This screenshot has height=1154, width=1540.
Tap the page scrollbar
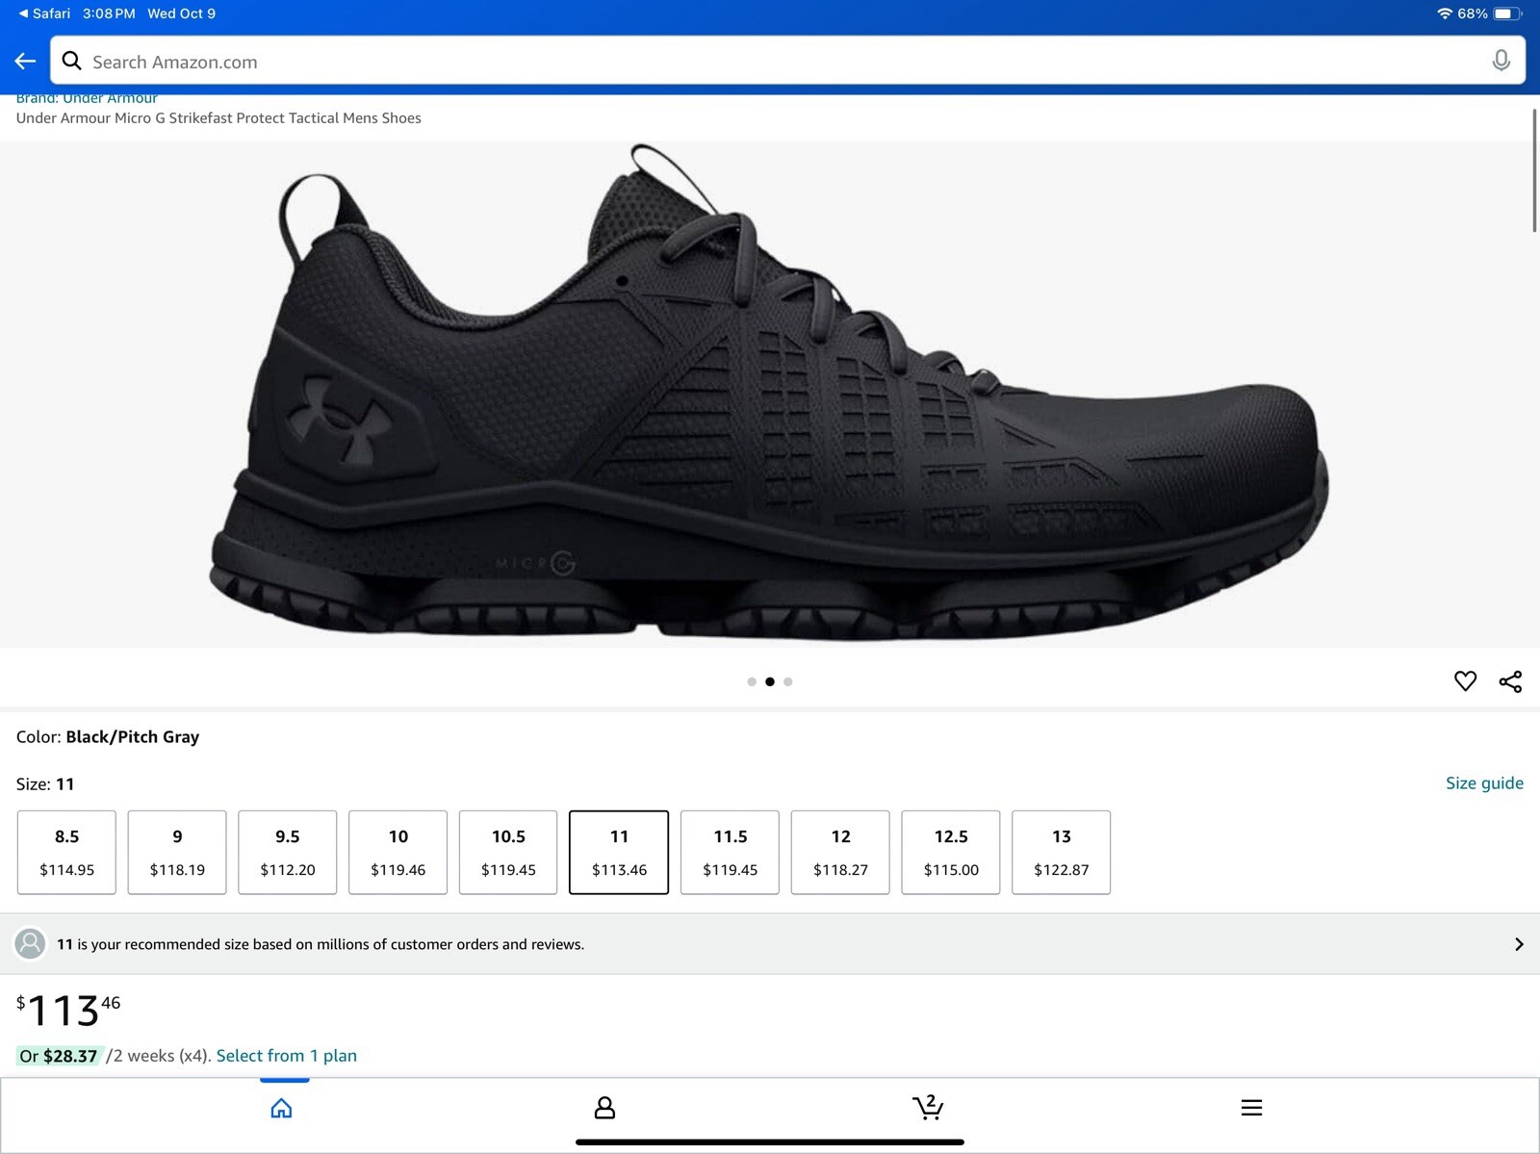click(1534, 170)
